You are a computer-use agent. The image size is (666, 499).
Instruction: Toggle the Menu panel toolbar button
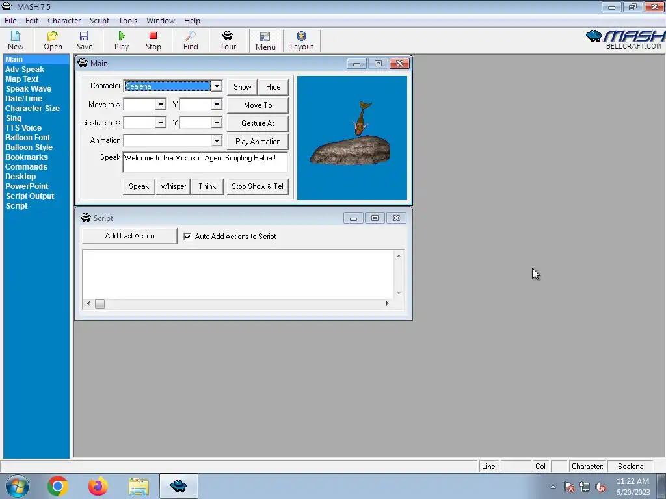(265, 41)
